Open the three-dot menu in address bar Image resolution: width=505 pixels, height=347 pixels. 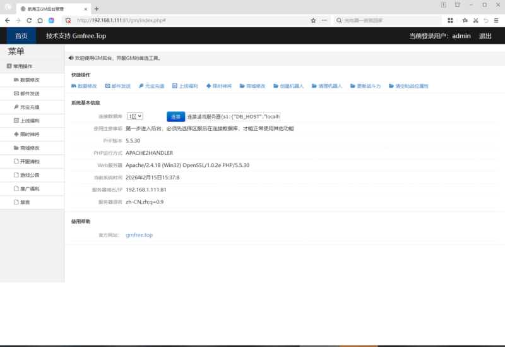pos(324,20)
